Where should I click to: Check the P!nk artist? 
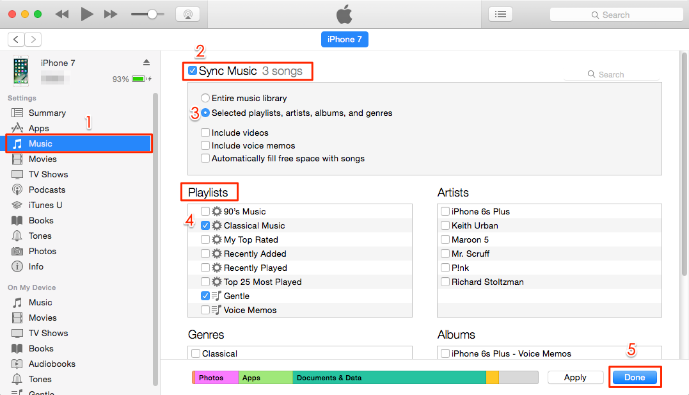(445, 268)
